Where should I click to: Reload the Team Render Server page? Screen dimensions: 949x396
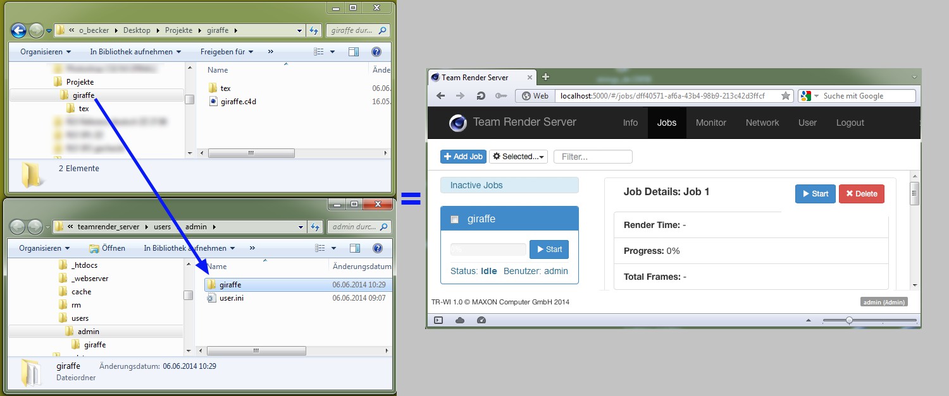[x=481, y=96]
